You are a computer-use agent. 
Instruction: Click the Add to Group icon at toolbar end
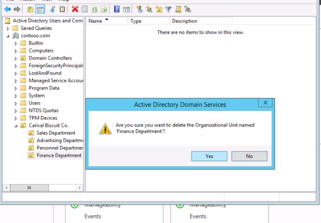click(x=188, y=9)
